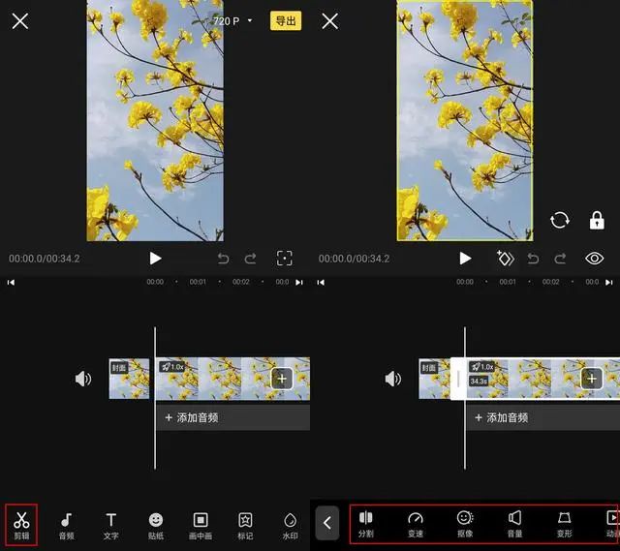Screen dimensions: 620x551
Task: Redo the action in right editor
Action: 560,259
